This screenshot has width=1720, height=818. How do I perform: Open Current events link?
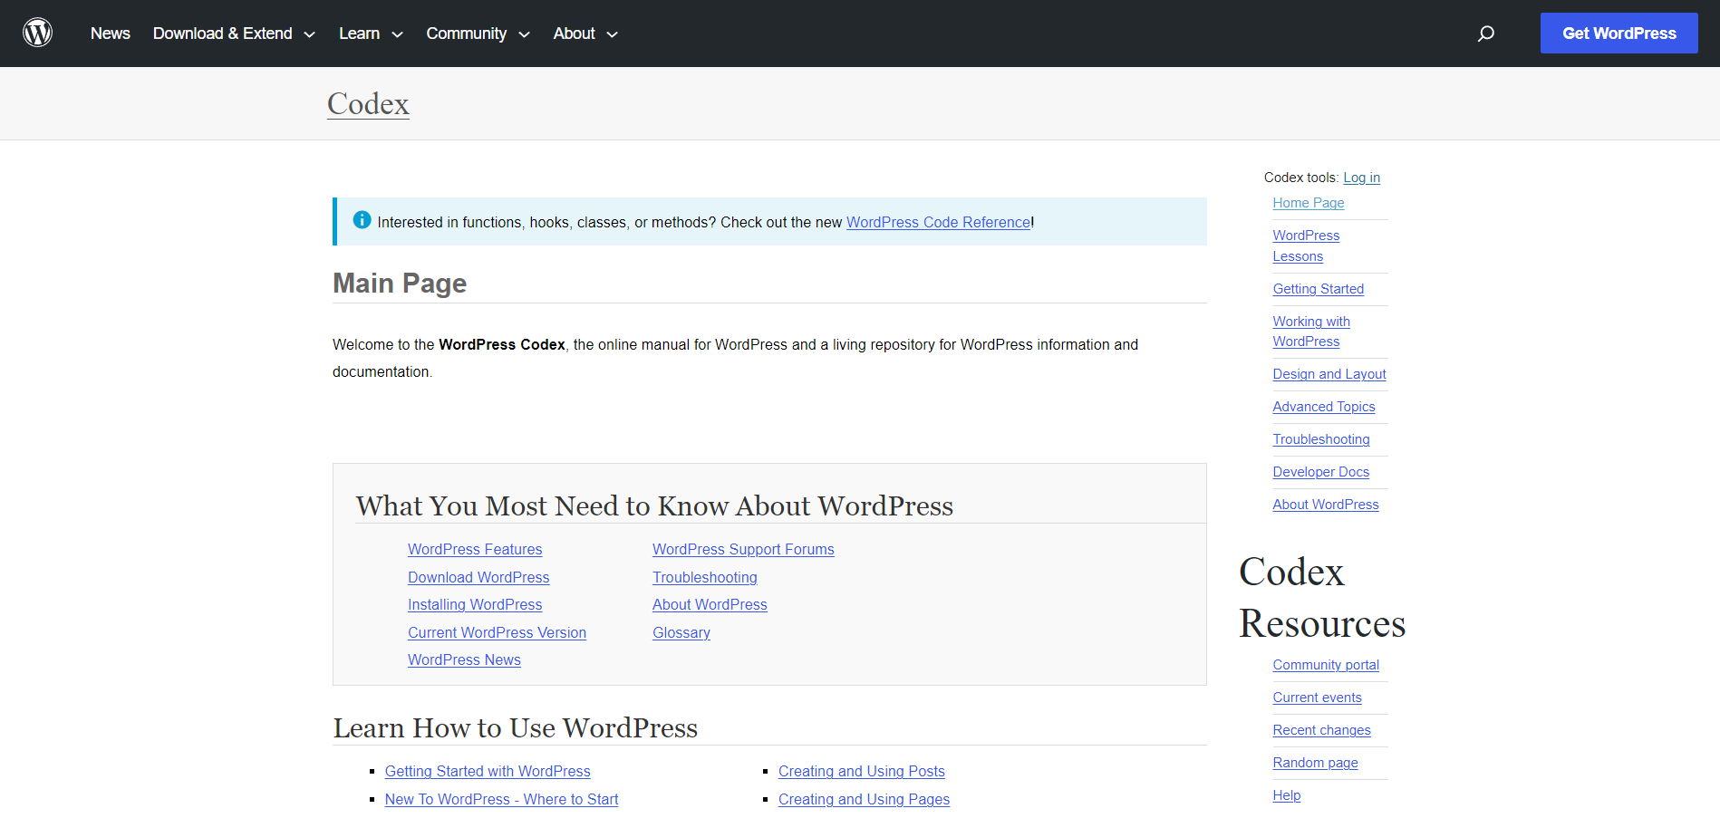(1317, 698)
